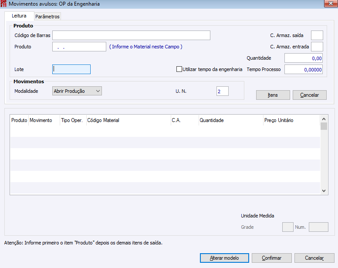
Task: Select the Leitura tab
Action: coord(19,16)
